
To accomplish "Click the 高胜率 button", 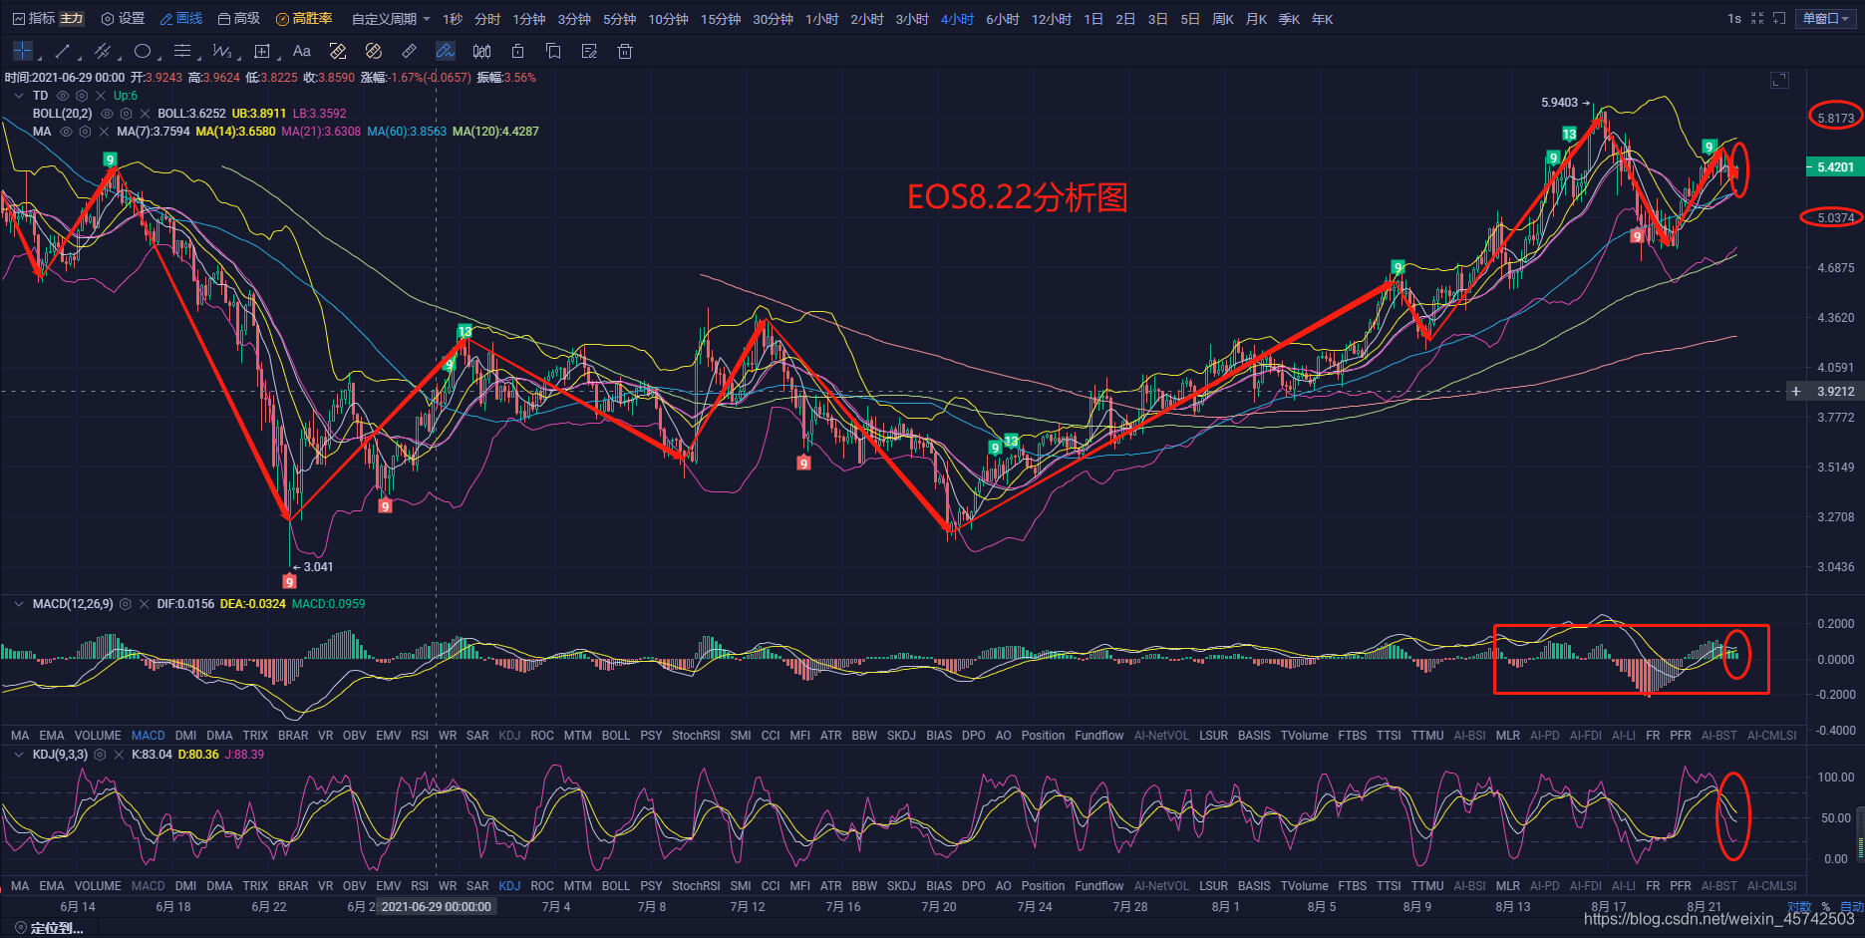I will coord(304,19).
